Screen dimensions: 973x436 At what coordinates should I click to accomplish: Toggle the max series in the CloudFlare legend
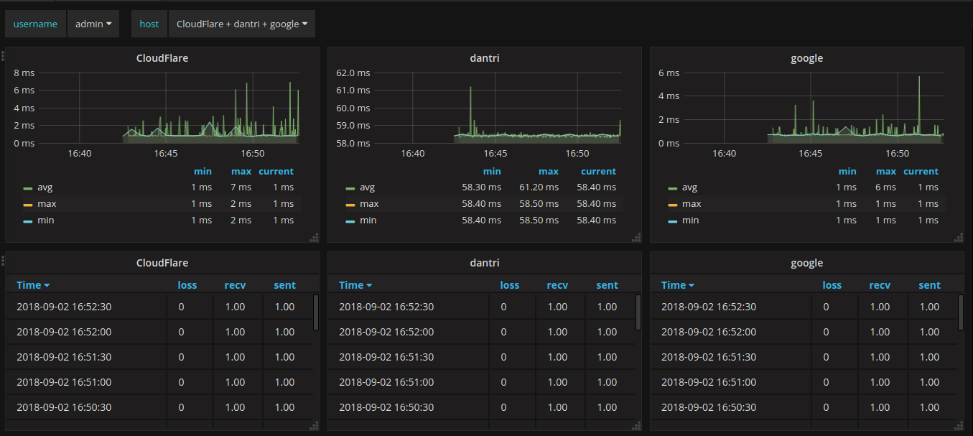(x=47, y=204)
